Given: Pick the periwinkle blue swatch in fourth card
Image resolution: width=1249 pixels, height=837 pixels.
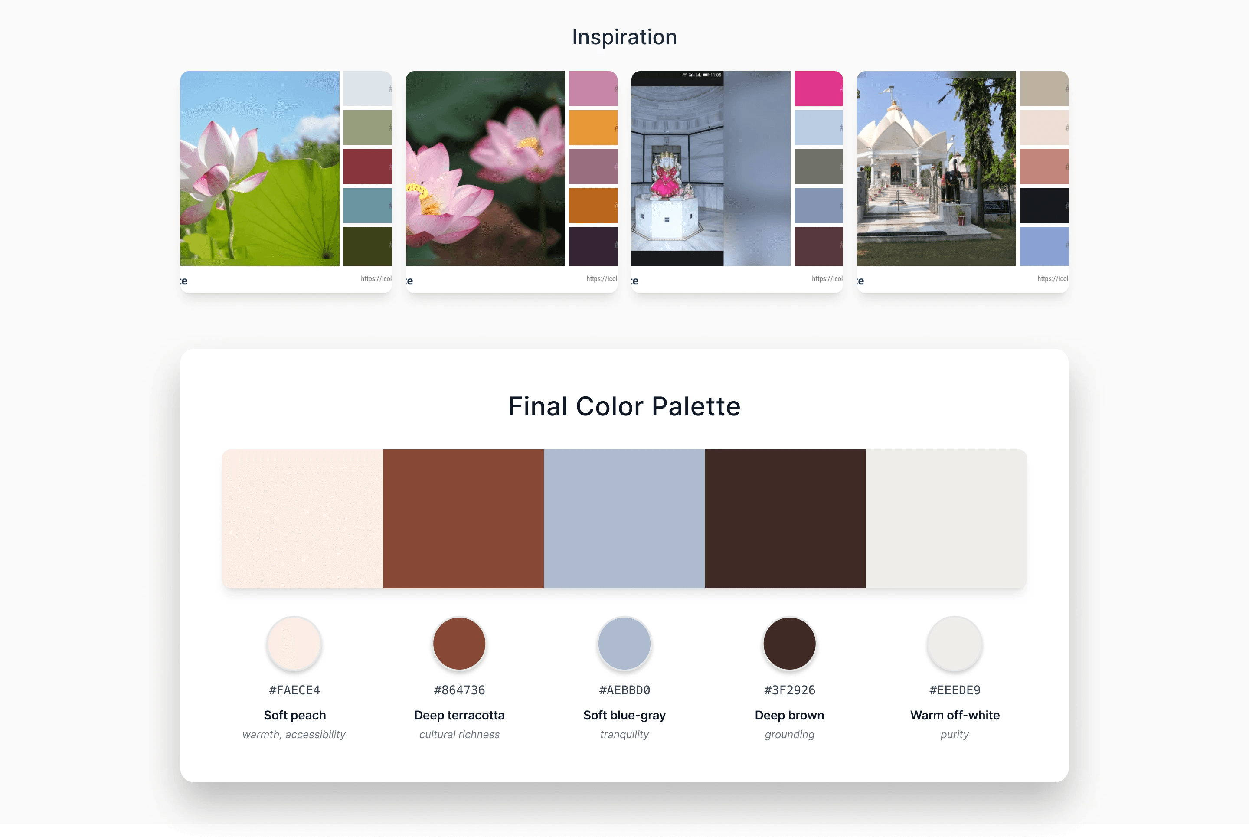Looking at the screenshot, I should pyautogui.click(x=1044, y=246).
